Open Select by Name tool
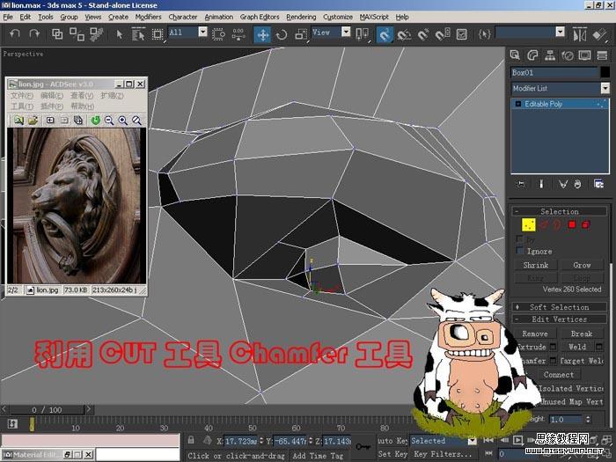Screen dimensions: 616x462 [x=138, y=34]
